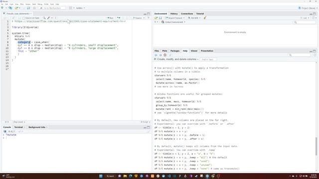The height and width of the screenshot is (179, 319).
Task: Click the Windows Start button on taskbar
Action: (x=101, y=176)
